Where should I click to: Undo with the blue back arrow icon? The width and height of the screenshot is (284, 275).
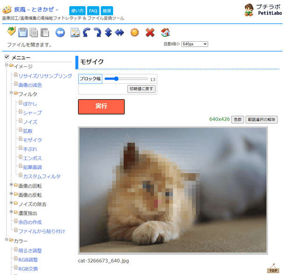click(x=60, y=33)
